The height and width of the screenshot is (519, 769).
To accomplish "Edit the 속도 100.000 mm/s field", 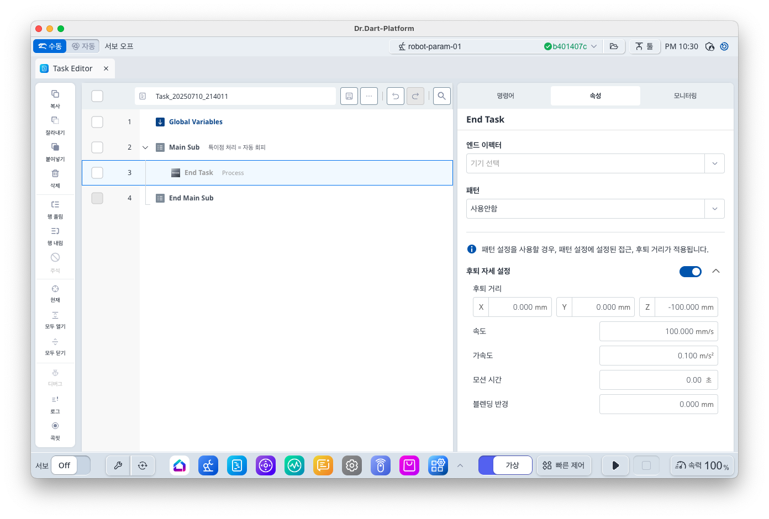I will [659, 331].
